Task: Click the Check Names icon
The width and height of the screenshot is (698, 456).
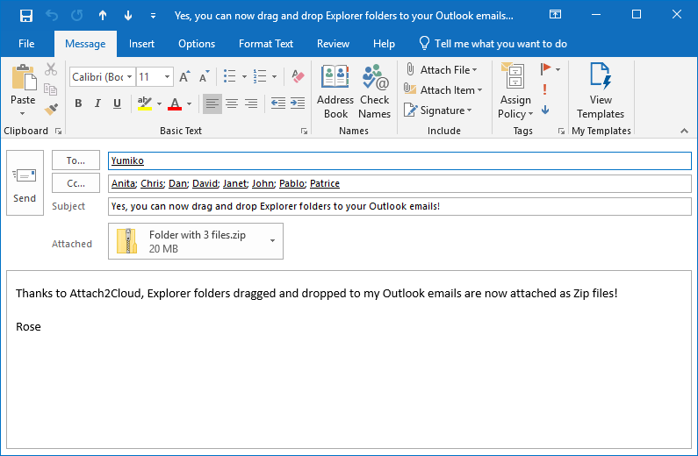Action: point(374,91)
